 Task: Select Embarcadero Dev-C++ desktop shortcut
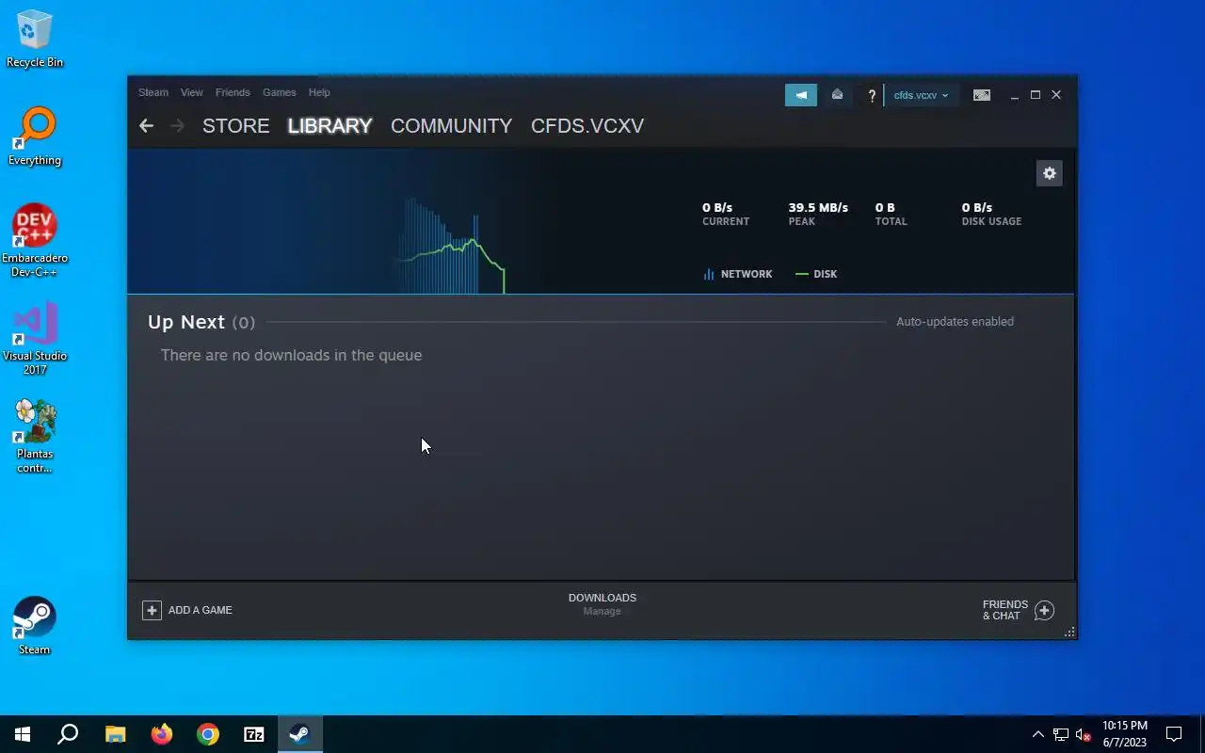35,241
